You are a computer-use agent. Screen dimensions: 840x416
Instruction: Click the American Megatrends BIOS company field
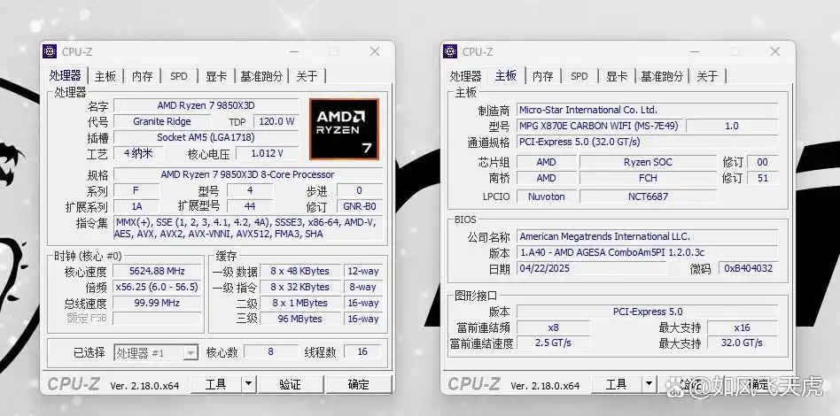coord(647,236)
